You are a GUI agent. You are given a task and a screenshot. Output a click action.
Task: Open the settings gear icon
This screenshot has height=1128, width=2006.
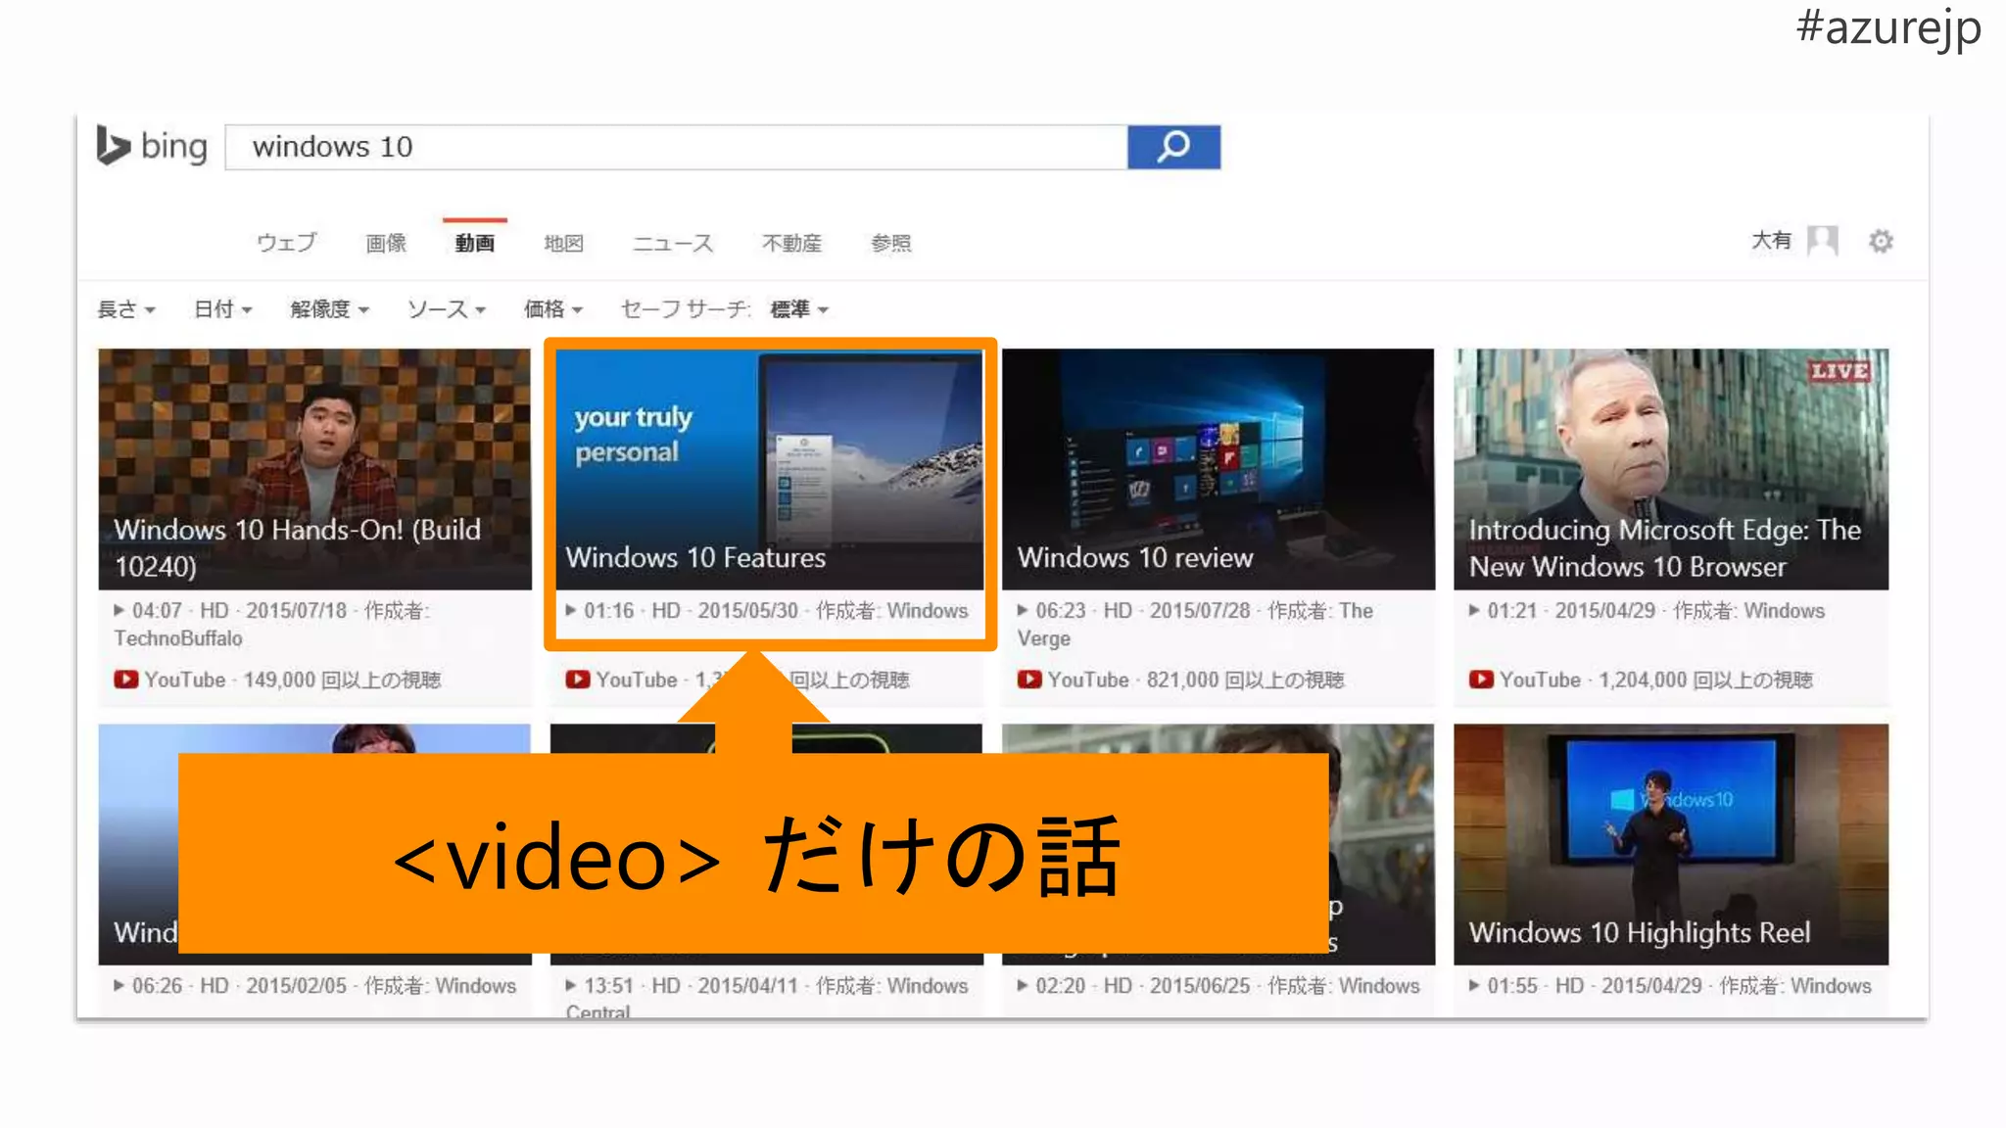click(x=1880, y=241)
